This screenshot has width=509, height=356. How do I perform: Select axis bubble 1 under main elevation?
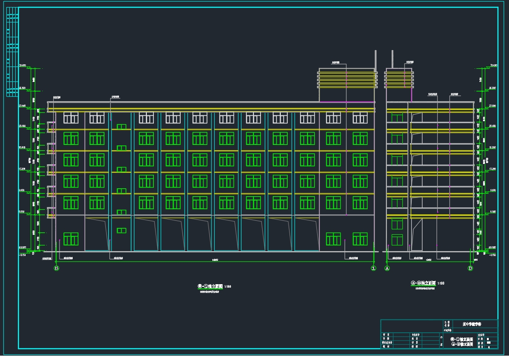pos(373,268)
